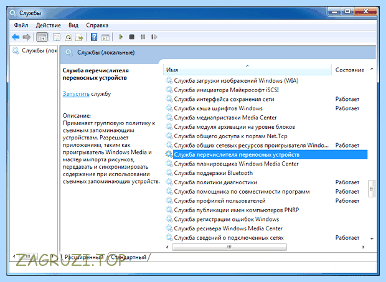Maximize the Службы window
This screenshot has width=386, height=282.
[347, 12]
